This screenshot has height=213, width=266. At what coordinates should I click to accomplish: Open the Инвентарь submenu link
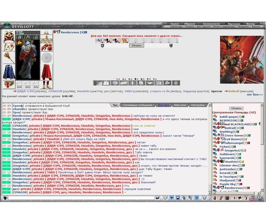coord(176,27)
